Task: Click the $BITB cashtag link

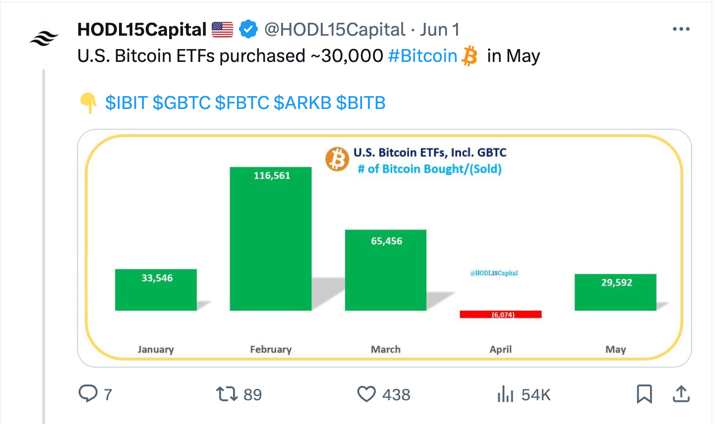Action: tap(361, 103)
